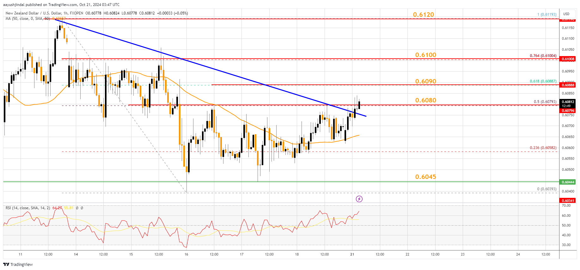Click the date 21 on time axis
580x270 pixels.
352,255
